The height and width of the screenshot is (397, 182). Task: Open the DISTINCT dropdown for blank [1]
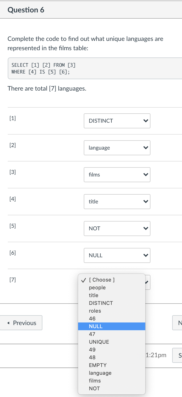click(117, 121)
